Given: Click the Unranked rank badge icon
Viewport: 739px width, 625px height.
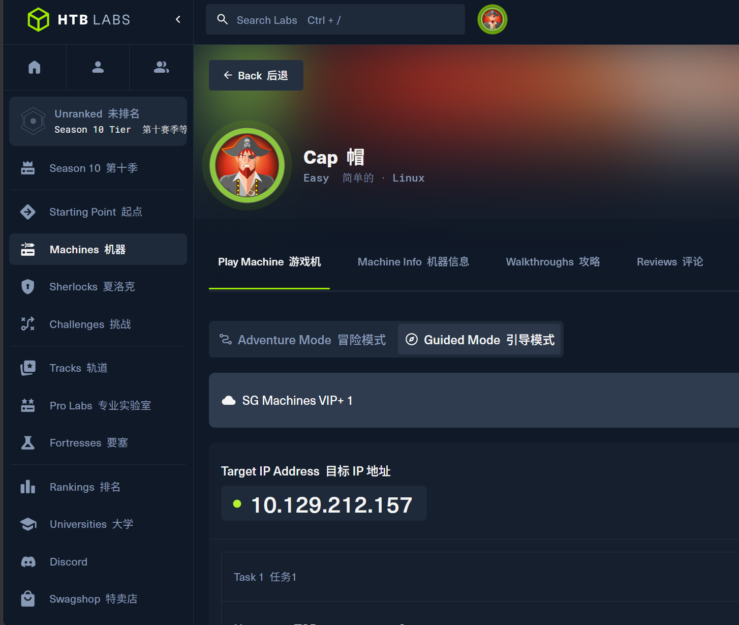Looking at the screenshot, I should pos(34,121).
